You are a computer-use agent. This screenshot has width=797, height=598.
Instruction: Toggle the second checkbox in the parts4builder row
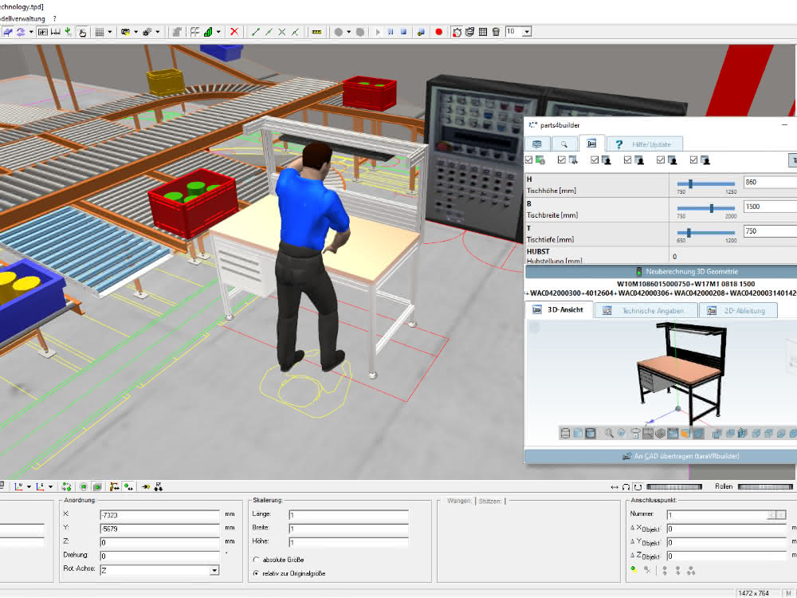pos(562,160)
